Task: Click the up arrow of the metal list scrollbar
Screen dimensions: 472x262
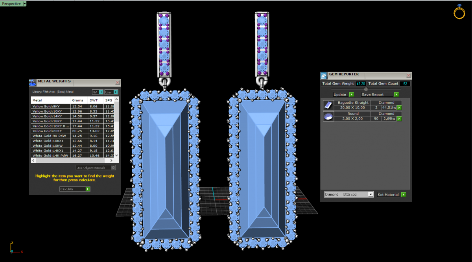Action: pyautogui.click(x=117, y=100)
